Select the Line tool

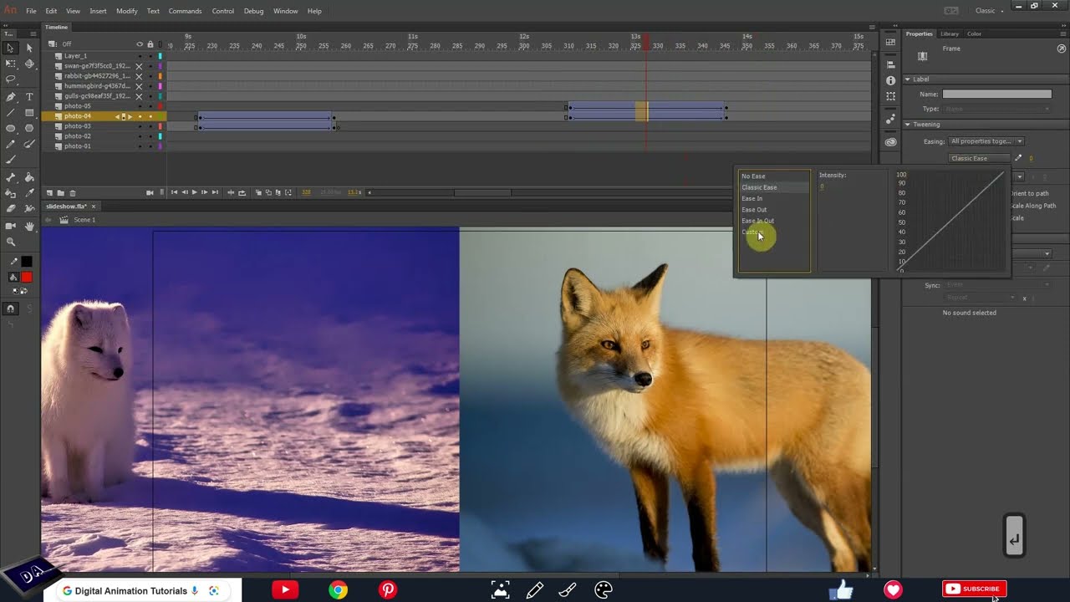[11, 112]
